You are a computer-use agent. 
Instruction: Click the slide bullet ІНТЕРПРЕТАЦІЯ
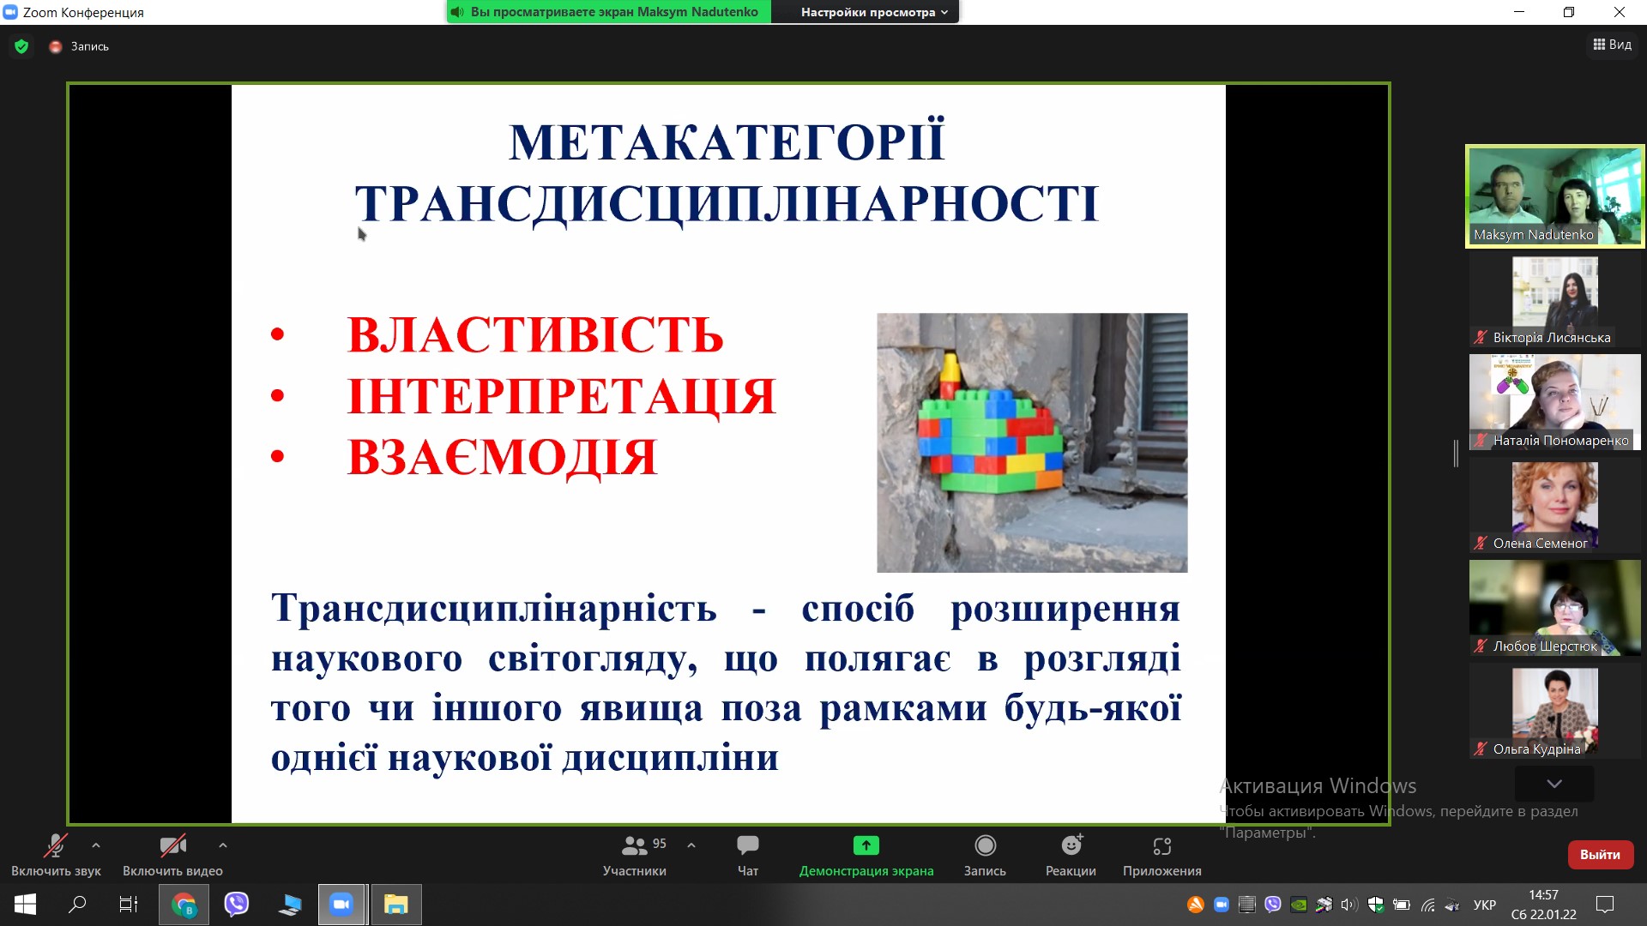pyautogui.click(x=562, y=395)
